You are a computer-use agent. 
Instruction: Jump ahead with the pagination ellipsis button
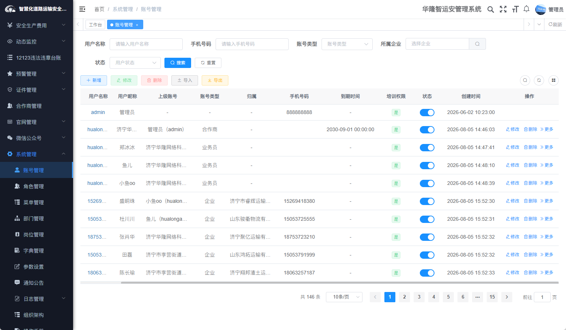478,297
